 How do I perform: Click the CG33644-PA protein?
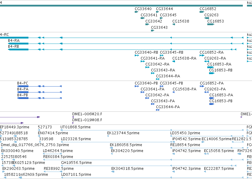click(158, 110)
